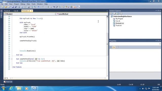Open the Tools menu

(x=33, y=4)
